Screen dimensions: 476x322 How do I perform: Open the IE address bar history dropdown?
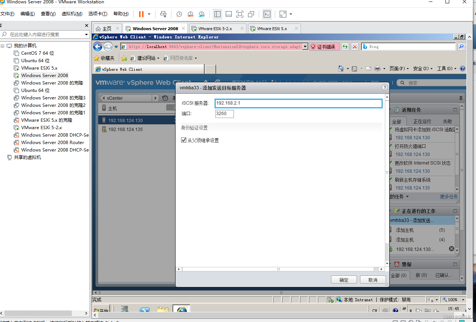point(305,47)
